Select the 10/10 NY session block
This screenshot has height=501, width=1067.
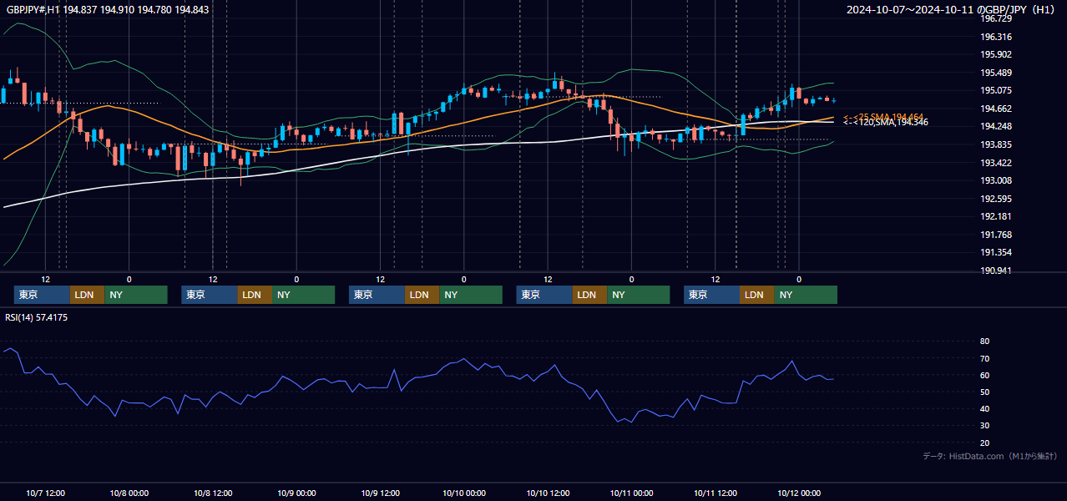[x=638, y=295]
